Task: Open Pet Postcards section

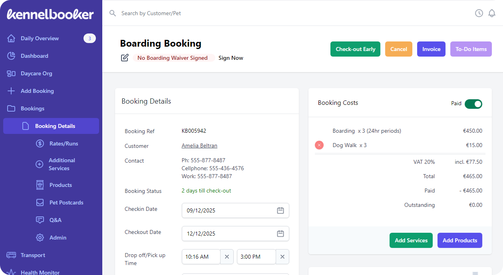Action: click(x=66, y=202)
